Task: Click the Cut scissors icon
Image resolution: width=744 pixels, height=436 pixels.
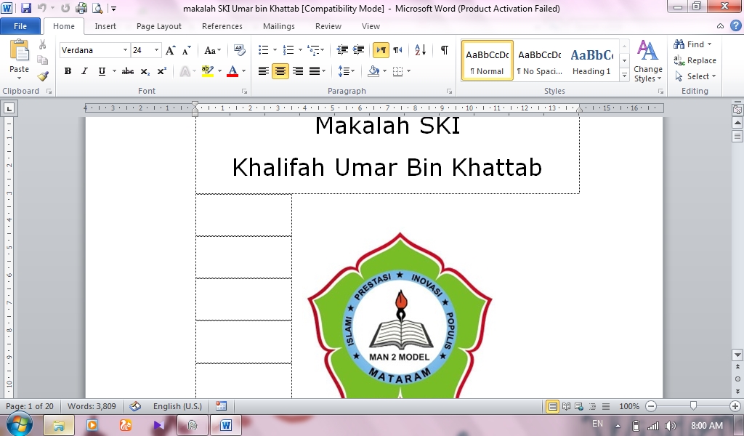Action: click(x=43, y=44)
